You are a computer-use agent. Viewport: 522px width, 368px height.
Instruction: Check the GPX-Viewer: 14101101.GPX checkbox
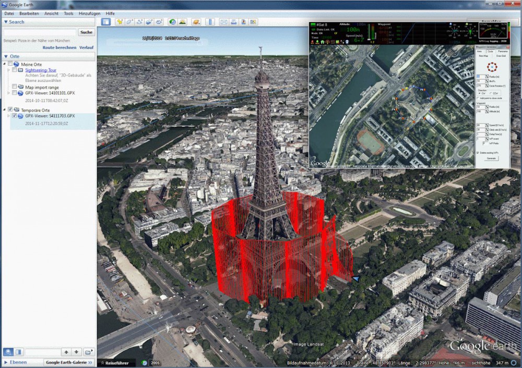click(x=14, y=93)
